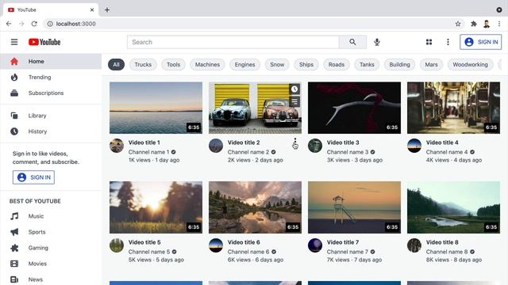Open Video title 7 lifeguard tower thumbnail

[355, 207]
